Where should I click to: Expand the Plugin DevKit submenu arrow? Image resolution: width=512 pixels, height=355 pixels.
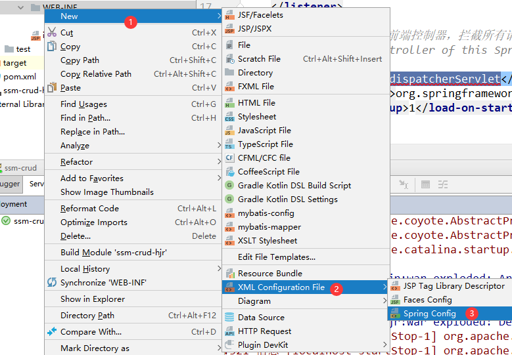click(384, 345)
